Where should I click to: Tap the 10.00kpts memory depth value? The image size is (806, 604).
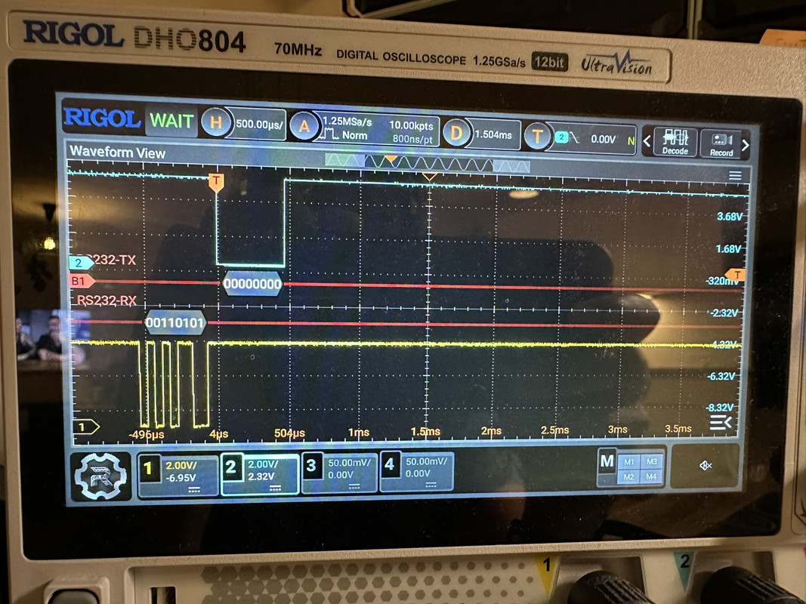[411, 125]
